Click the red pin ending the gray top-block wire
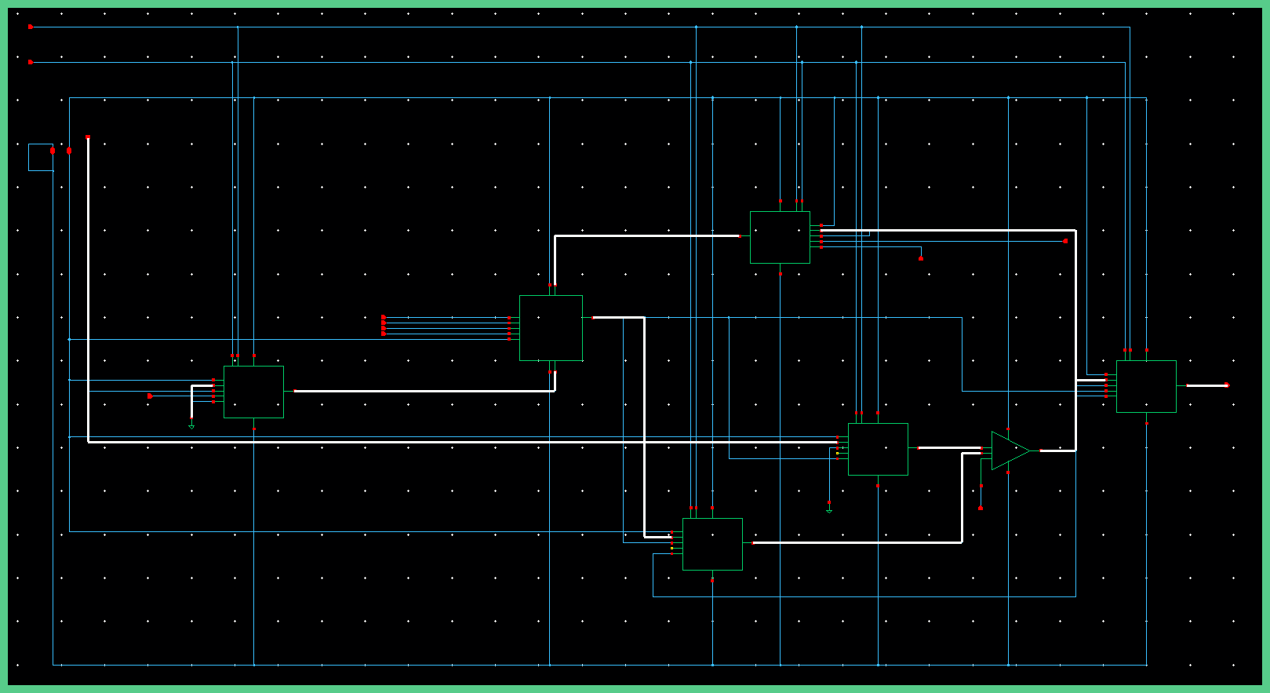This screenshot has width=1270, height=693. (1065, 241)
